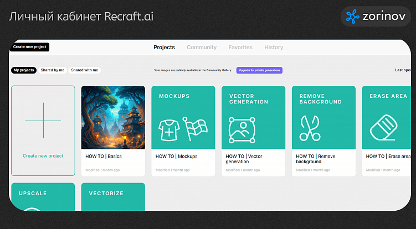This screenshot has height=229, width=416.
Task: Select the Shared by me filter
Action: 53,70
